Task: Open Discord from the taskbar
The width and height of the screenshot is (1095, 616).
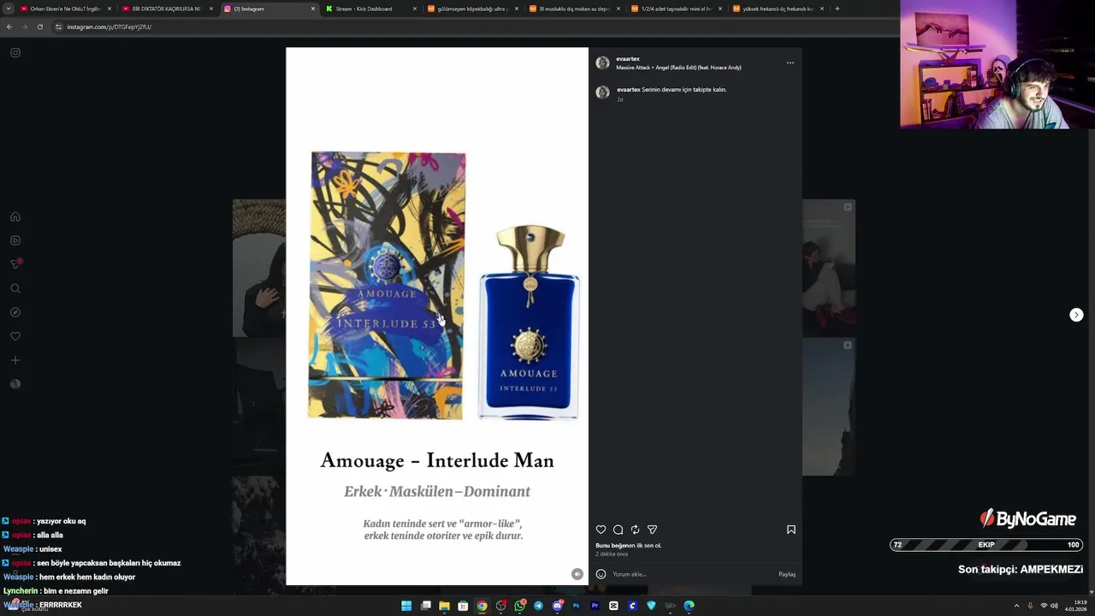Action: click(x=557, y=606)
